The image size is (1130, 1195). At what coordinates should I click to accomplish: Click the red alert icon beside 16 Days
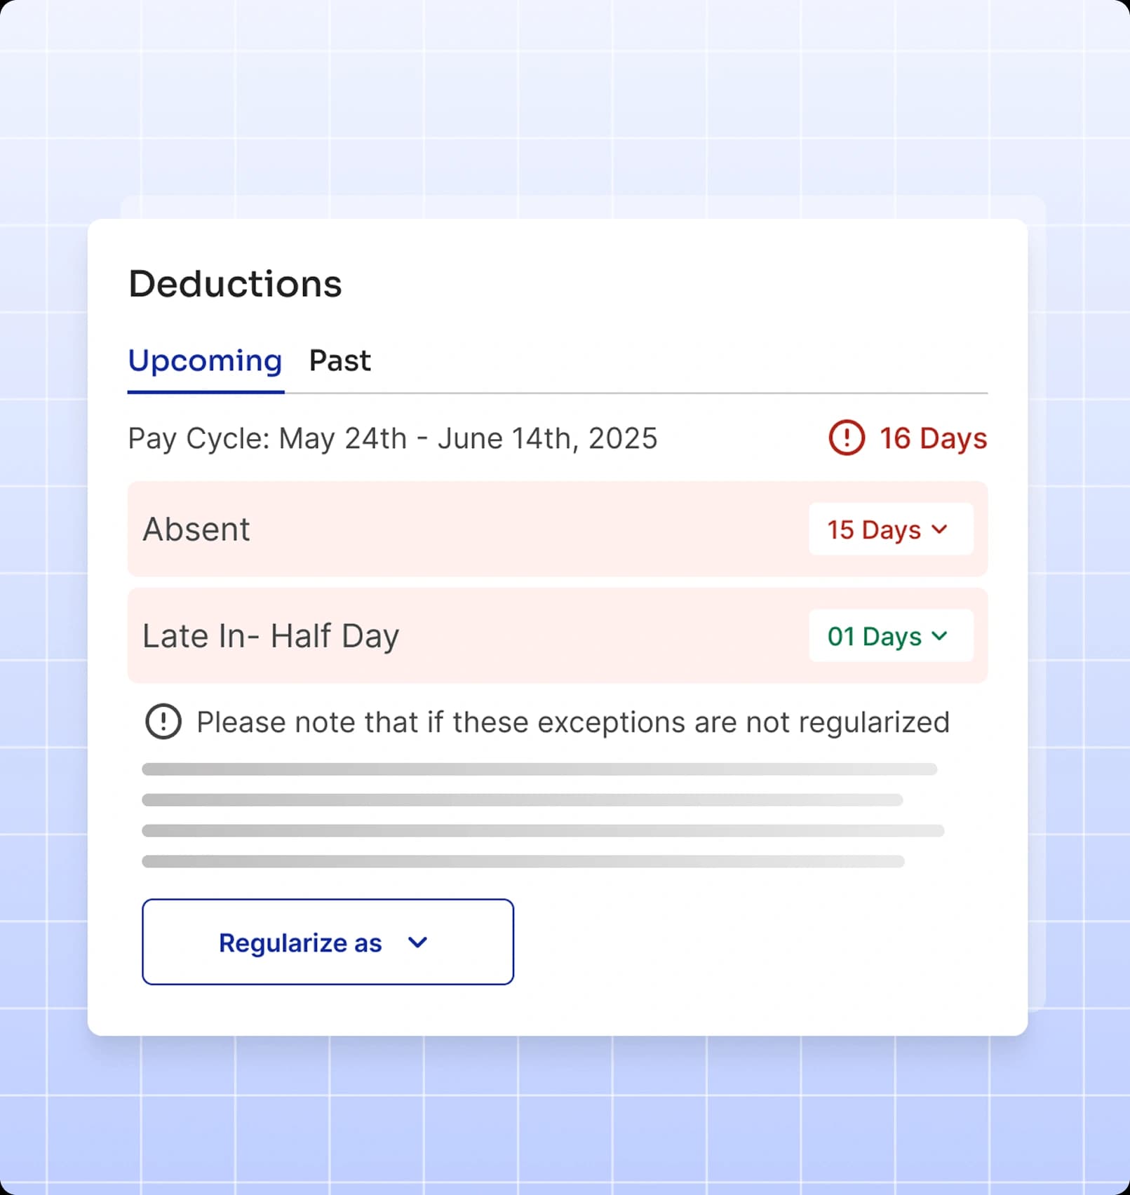[x=847, y=438]
